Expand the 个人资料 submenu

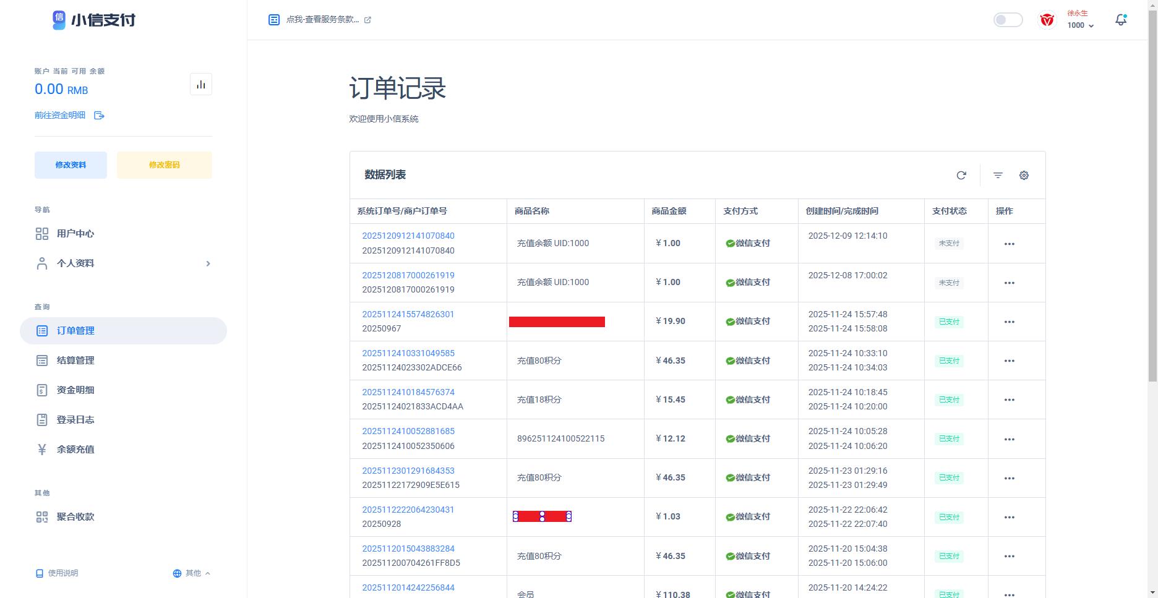click(208, 263)
